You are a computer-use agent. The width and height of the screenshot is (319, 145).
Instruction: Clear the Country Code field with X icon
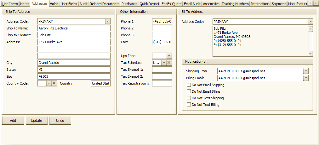pos(54,83)
